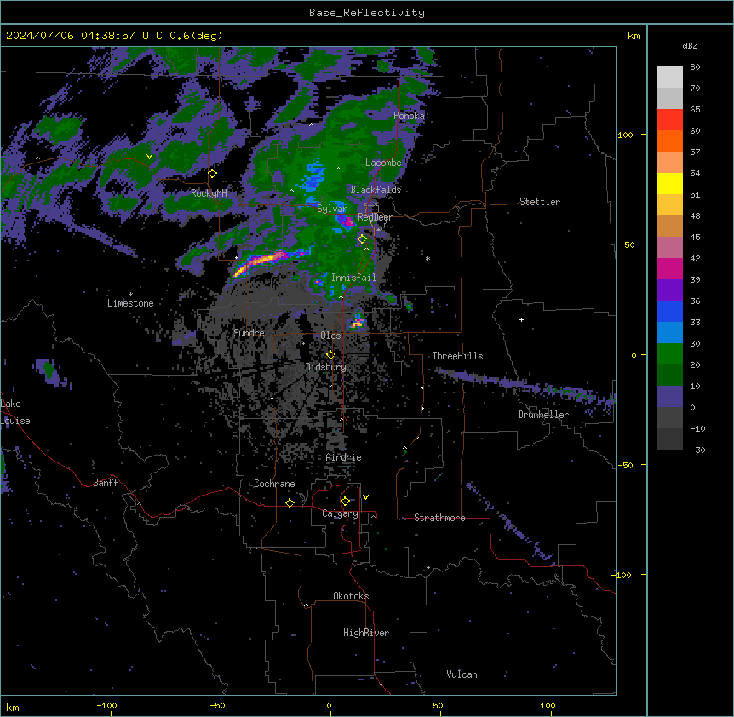Click the Cochrane label
Screen dimensions: 734x717
coord(274,484)
